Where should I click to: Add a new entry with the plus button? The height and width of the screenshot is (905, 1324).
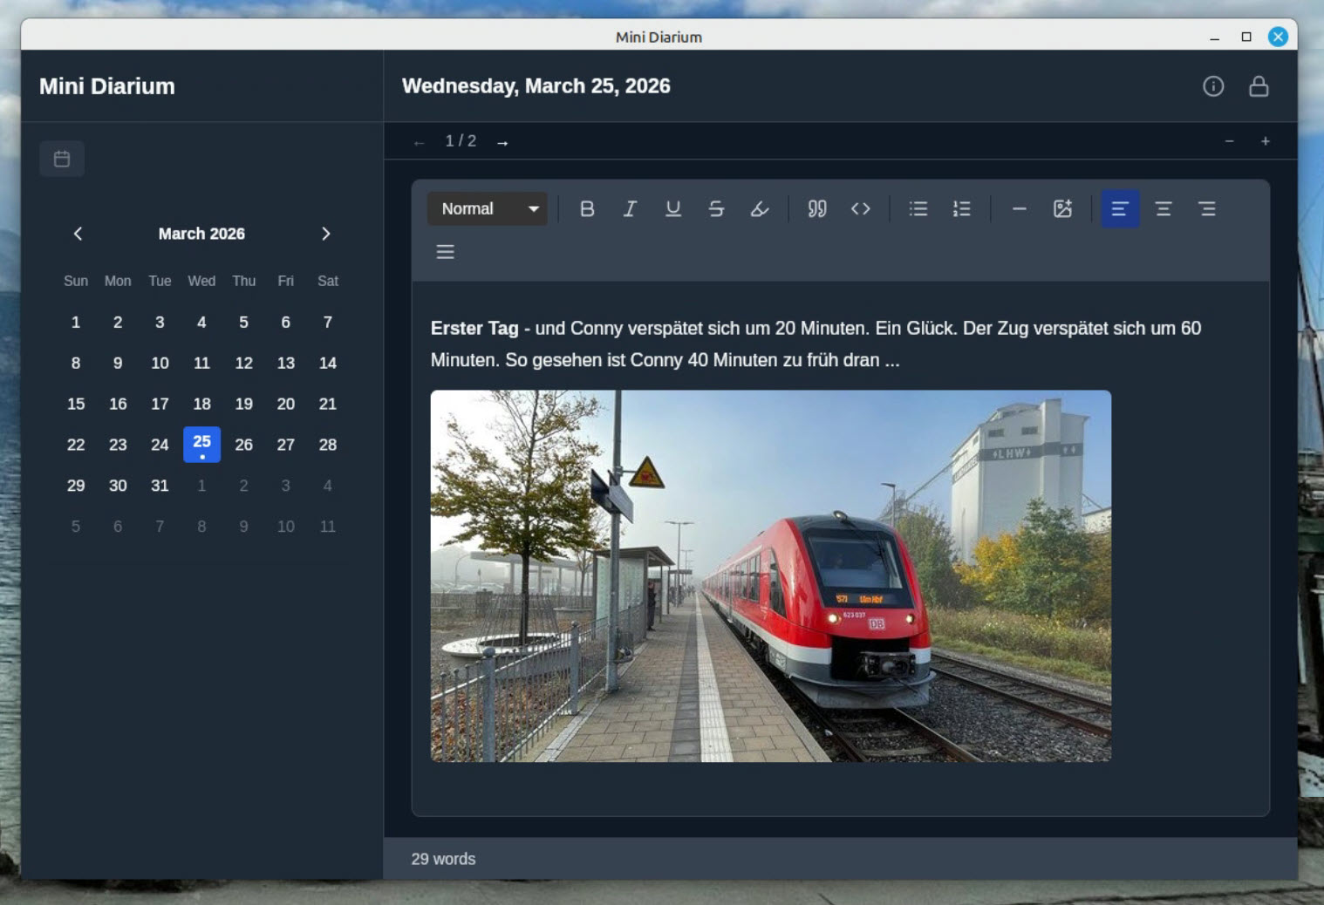[x=1265, y=141]
